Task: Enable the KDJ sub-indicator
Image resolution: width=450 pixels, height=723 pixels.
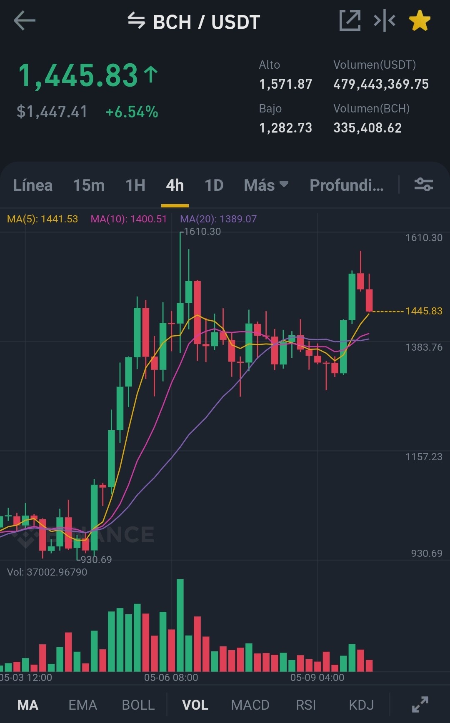Action: [361, 705]
